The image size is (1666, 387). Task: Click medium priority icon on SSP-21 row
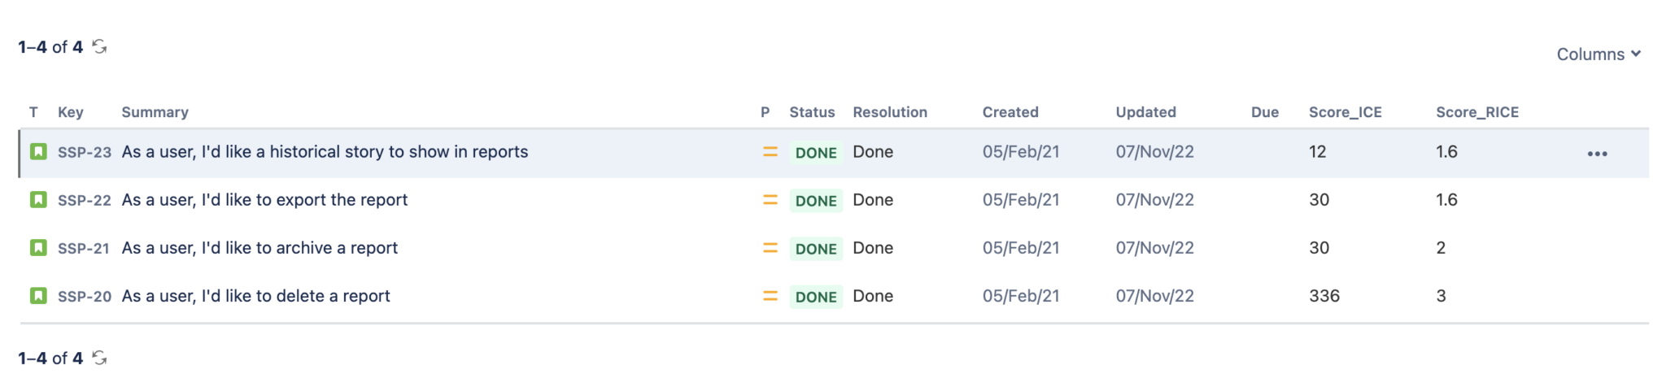click(770, 248)
